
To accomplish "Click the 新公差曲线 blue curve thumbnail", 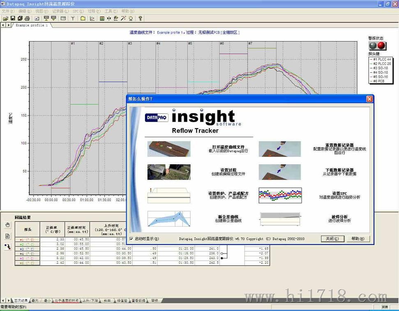I will pos(169,219).
